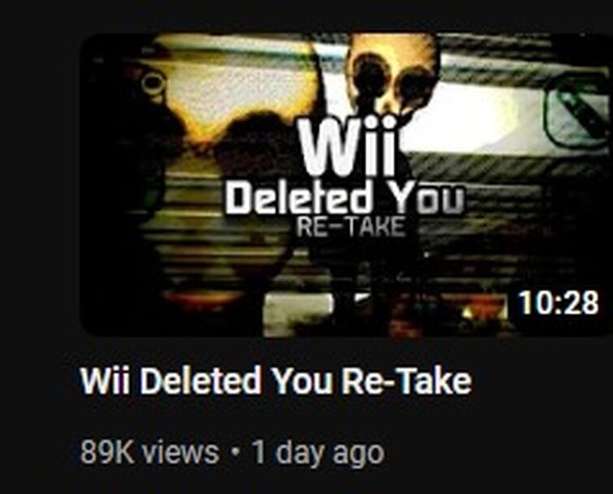This screenshot has height=494, width=613.
Task: Click the word 'Re-Take' in video title
Action: coord(406,380)
